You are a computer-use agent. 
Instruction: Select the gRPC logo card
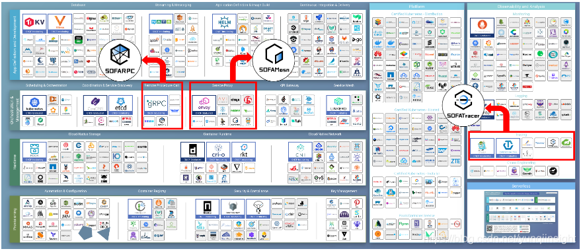click(x=155, y=105)
